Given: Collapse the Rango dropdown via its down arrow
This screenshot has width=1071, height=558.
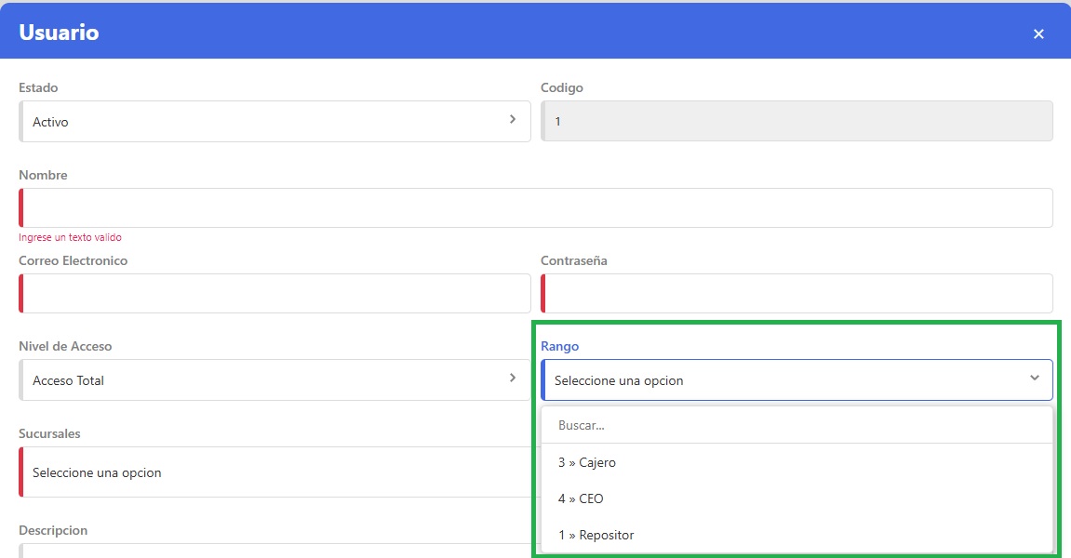Looking at the screenshot, I should (1034, 379).
